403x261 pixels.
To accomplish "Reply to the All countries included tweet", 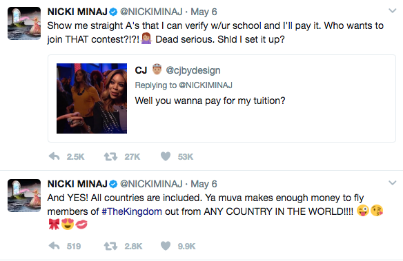I will 55,246.
